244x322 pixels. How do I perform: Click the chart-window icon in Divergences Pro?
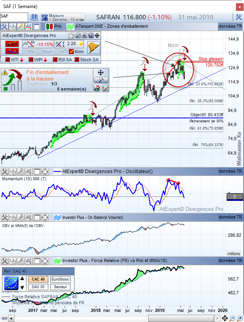click(x=91, y=36)
